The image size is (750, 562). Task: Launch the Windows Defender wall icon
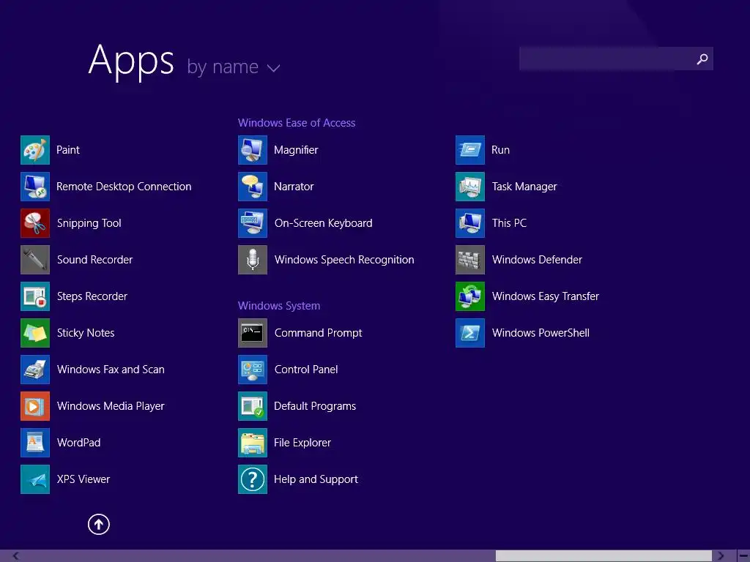[x=470, y=260]
